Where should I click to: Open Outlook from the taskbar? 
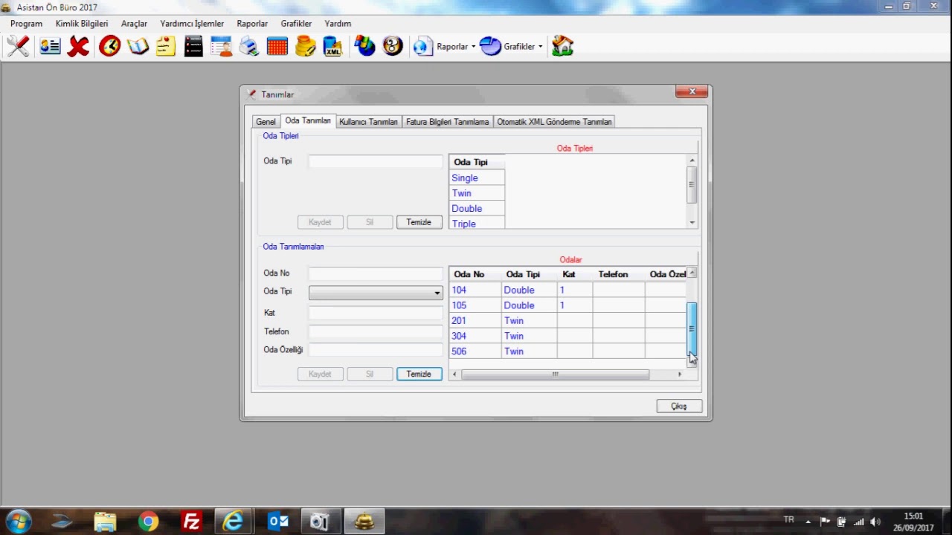click(277, 522)
